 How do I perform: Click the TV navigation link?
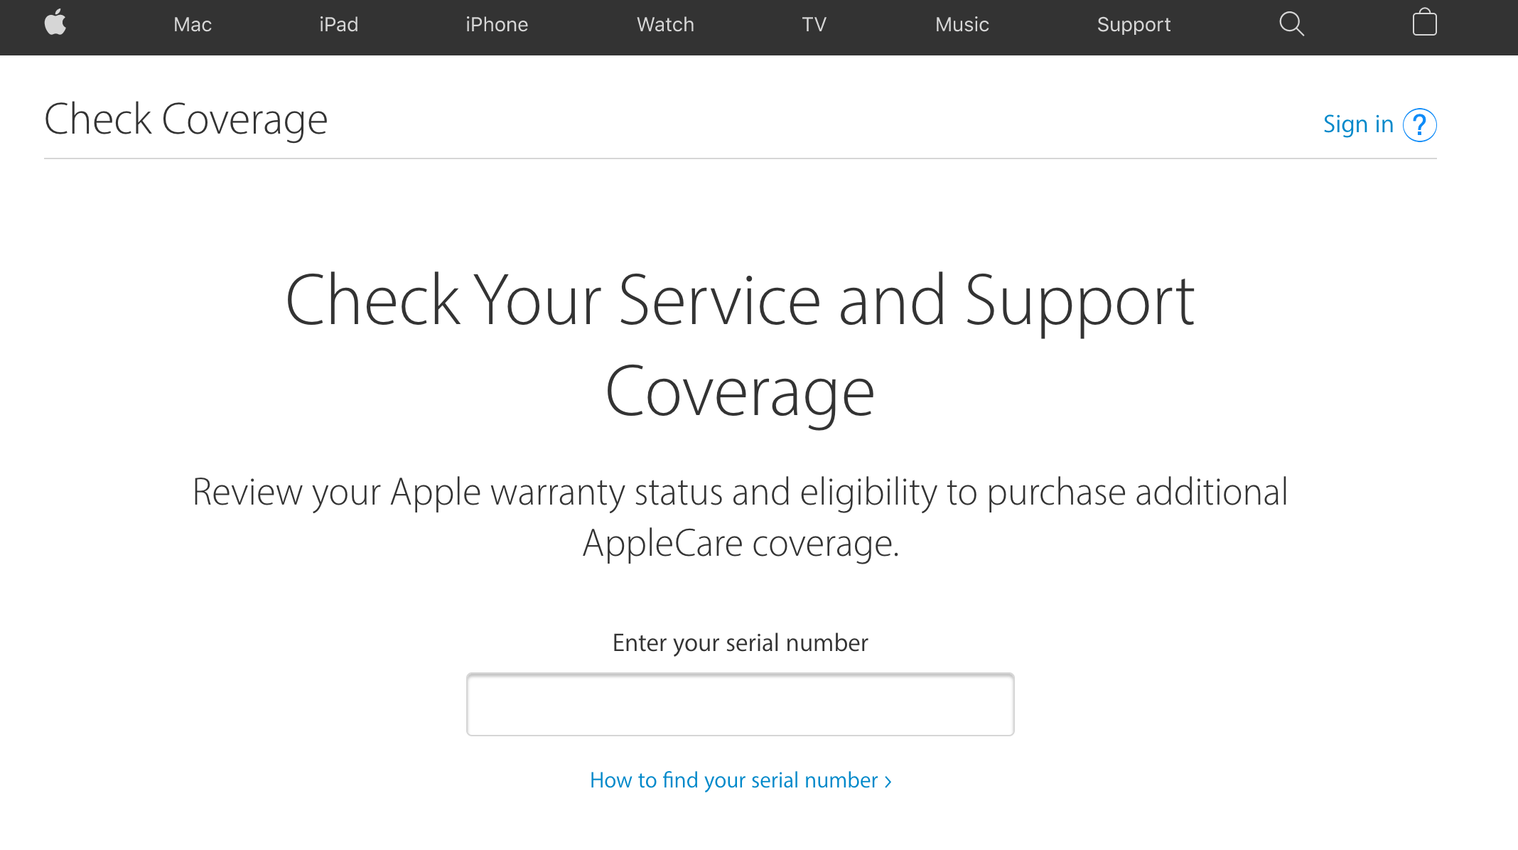coord(814,24)
